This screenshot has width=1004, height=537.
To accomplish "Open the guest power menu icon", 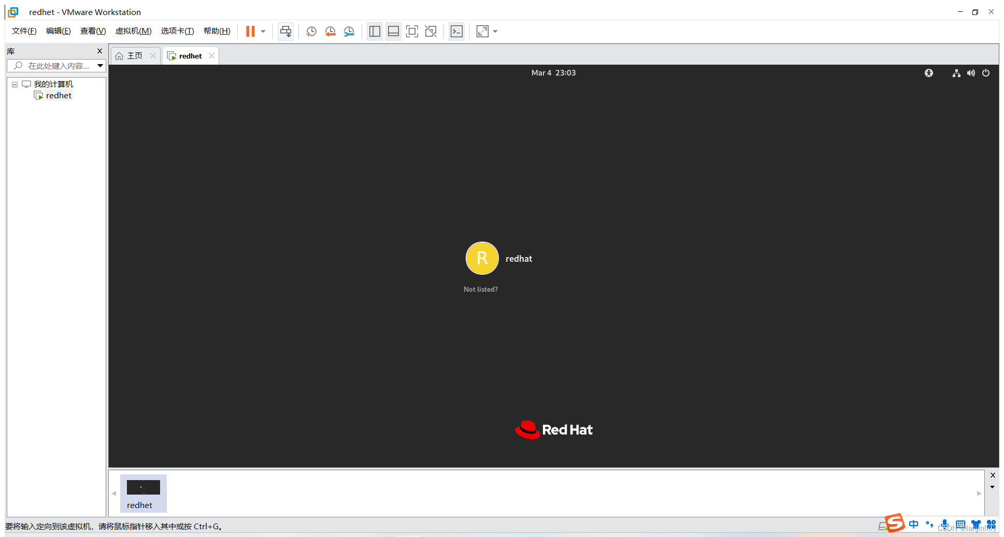I will pyautogui.click(x=986, y=73).
